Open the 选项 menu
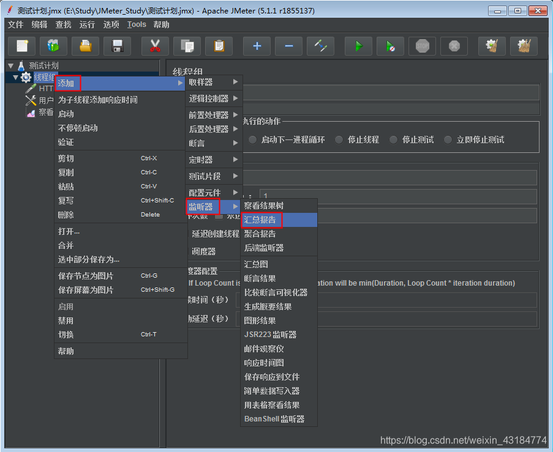Viewport: 553px width, 452px height. pyautogui.click(x=111, y=24)
